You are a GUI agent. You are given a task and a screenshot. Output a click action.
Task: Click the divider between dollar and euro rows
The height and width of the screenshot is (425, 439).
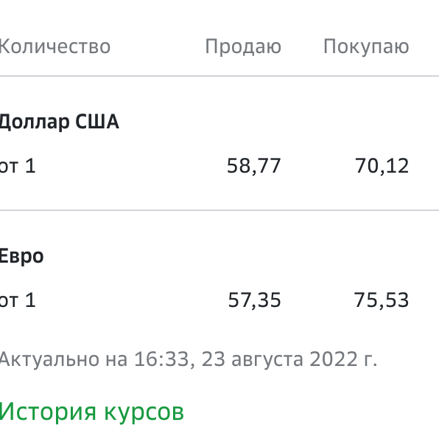(x=219, y=210)
